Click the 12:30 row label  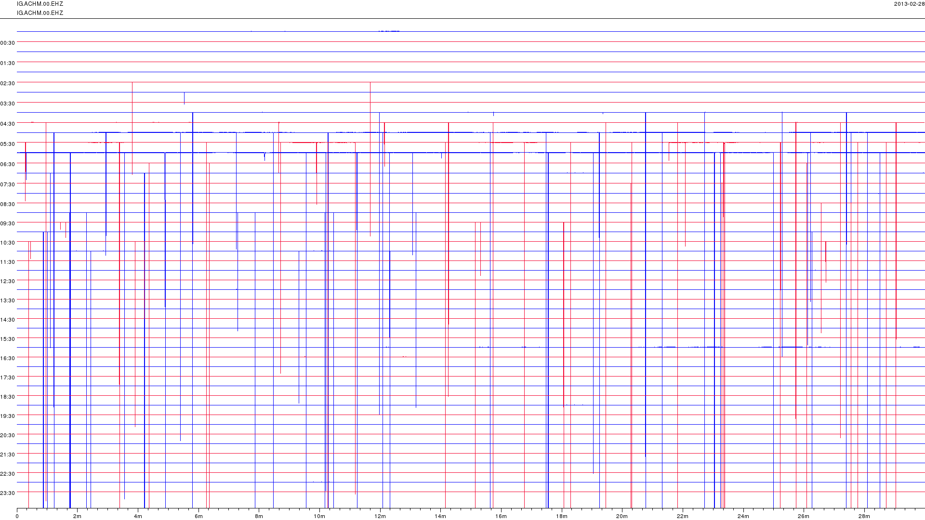pyautogui.click(x=8, y=281)
